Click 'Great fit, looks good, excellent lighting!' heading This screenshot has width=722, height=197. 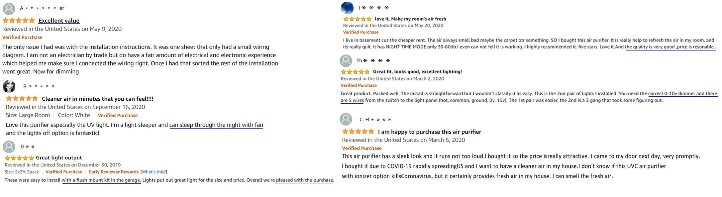coord(417,72)
